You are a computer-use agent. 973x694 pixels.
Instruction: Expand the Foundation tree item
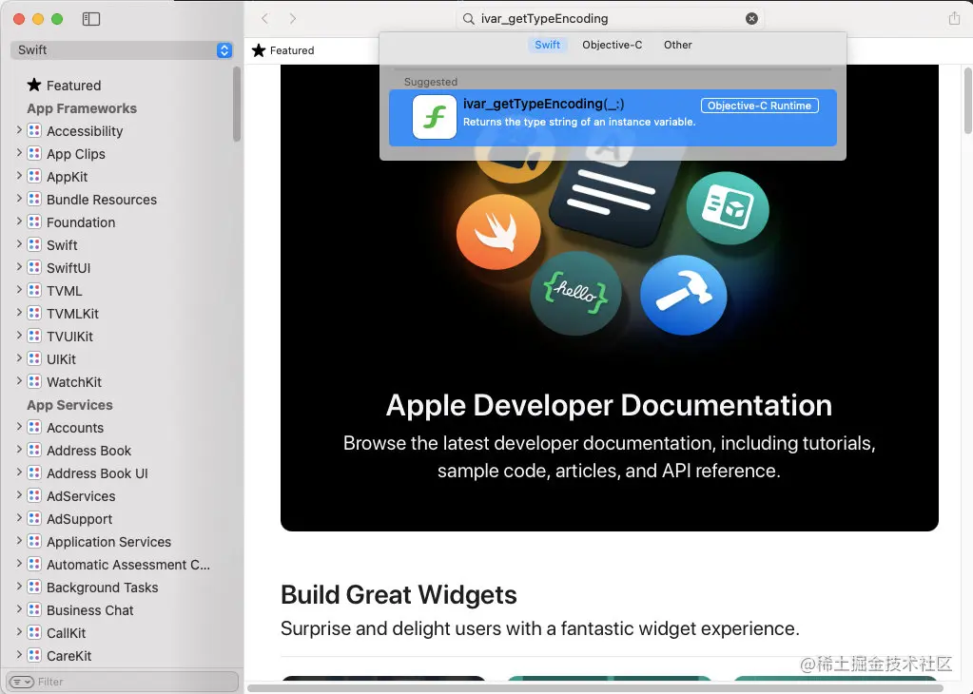click(x=19, y=222)
